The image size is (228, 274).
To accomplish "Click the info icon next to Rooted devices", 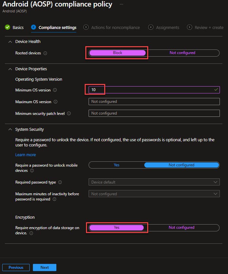I will tap(45, 53).
